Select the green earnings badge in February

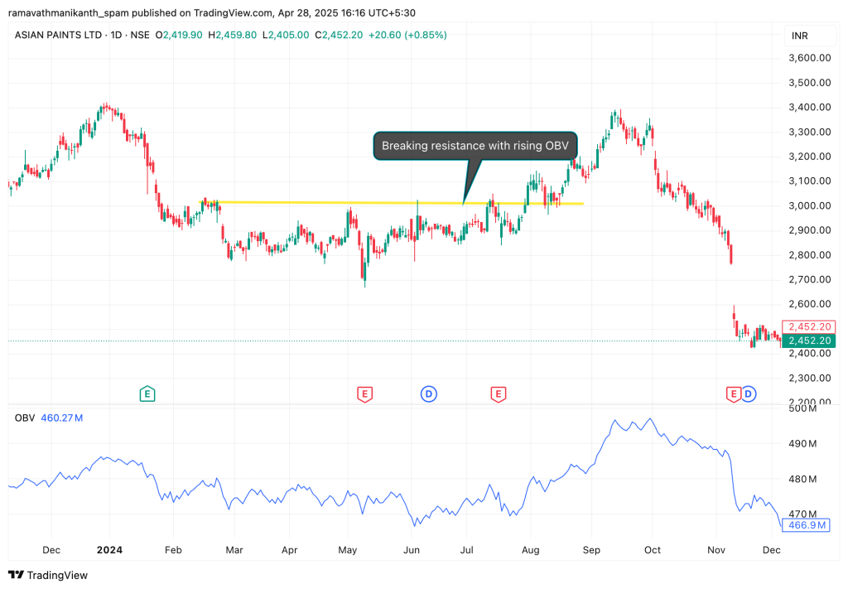coord(147,394)
